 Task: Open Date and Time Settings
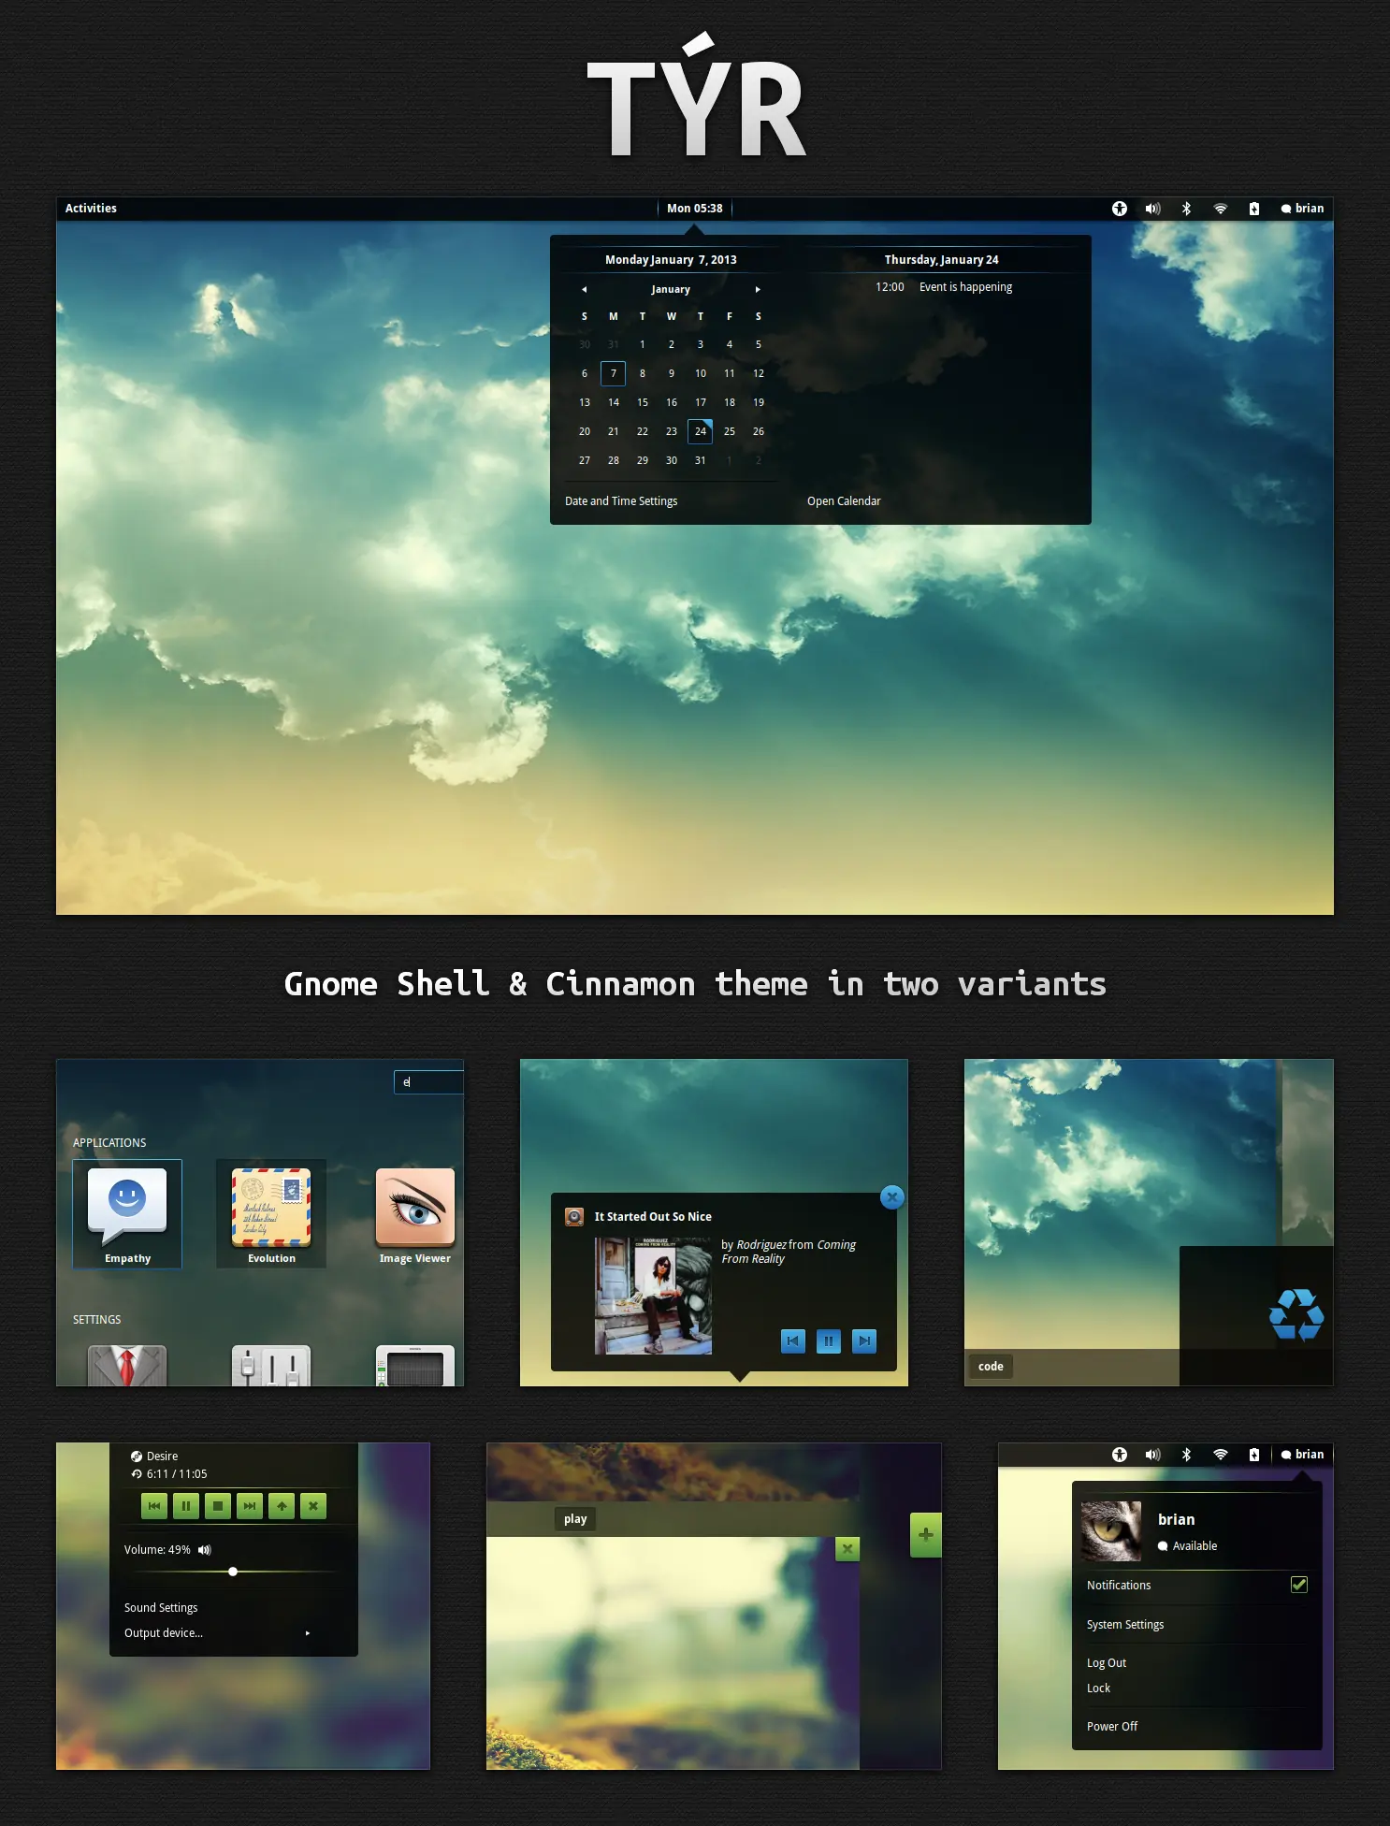click(x=621, y=501)
